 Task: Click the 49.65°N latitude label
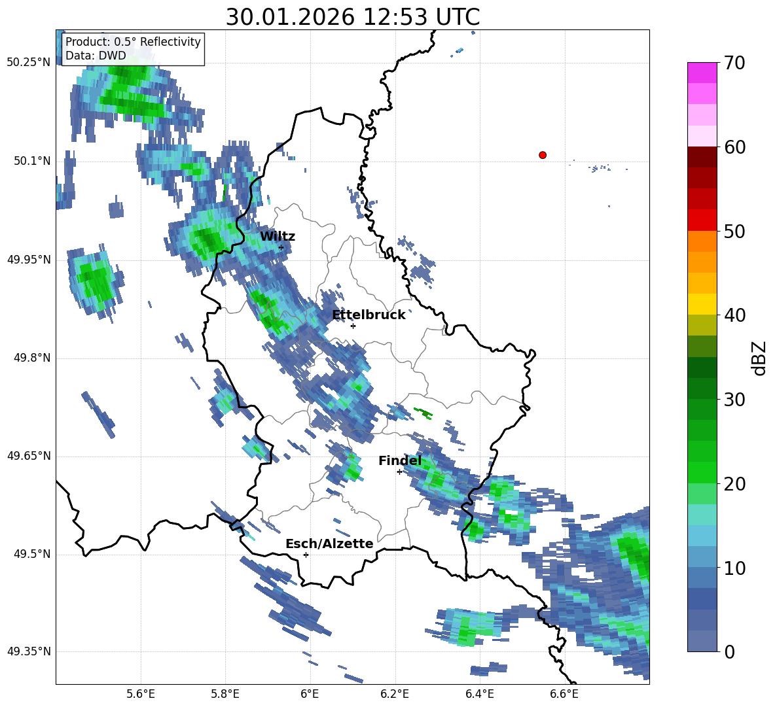(x=29, y=456)
